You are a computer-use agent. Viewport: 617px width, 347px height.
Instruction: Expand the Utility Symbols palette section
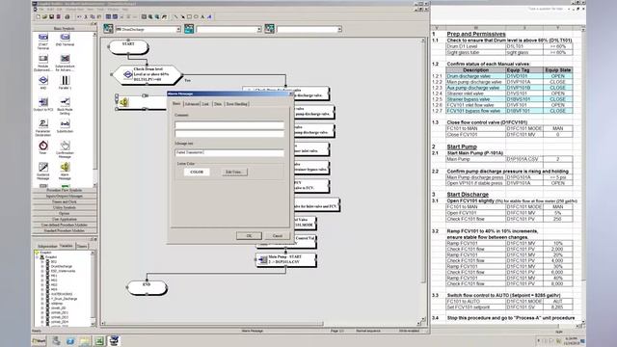(x=65, y=208)
